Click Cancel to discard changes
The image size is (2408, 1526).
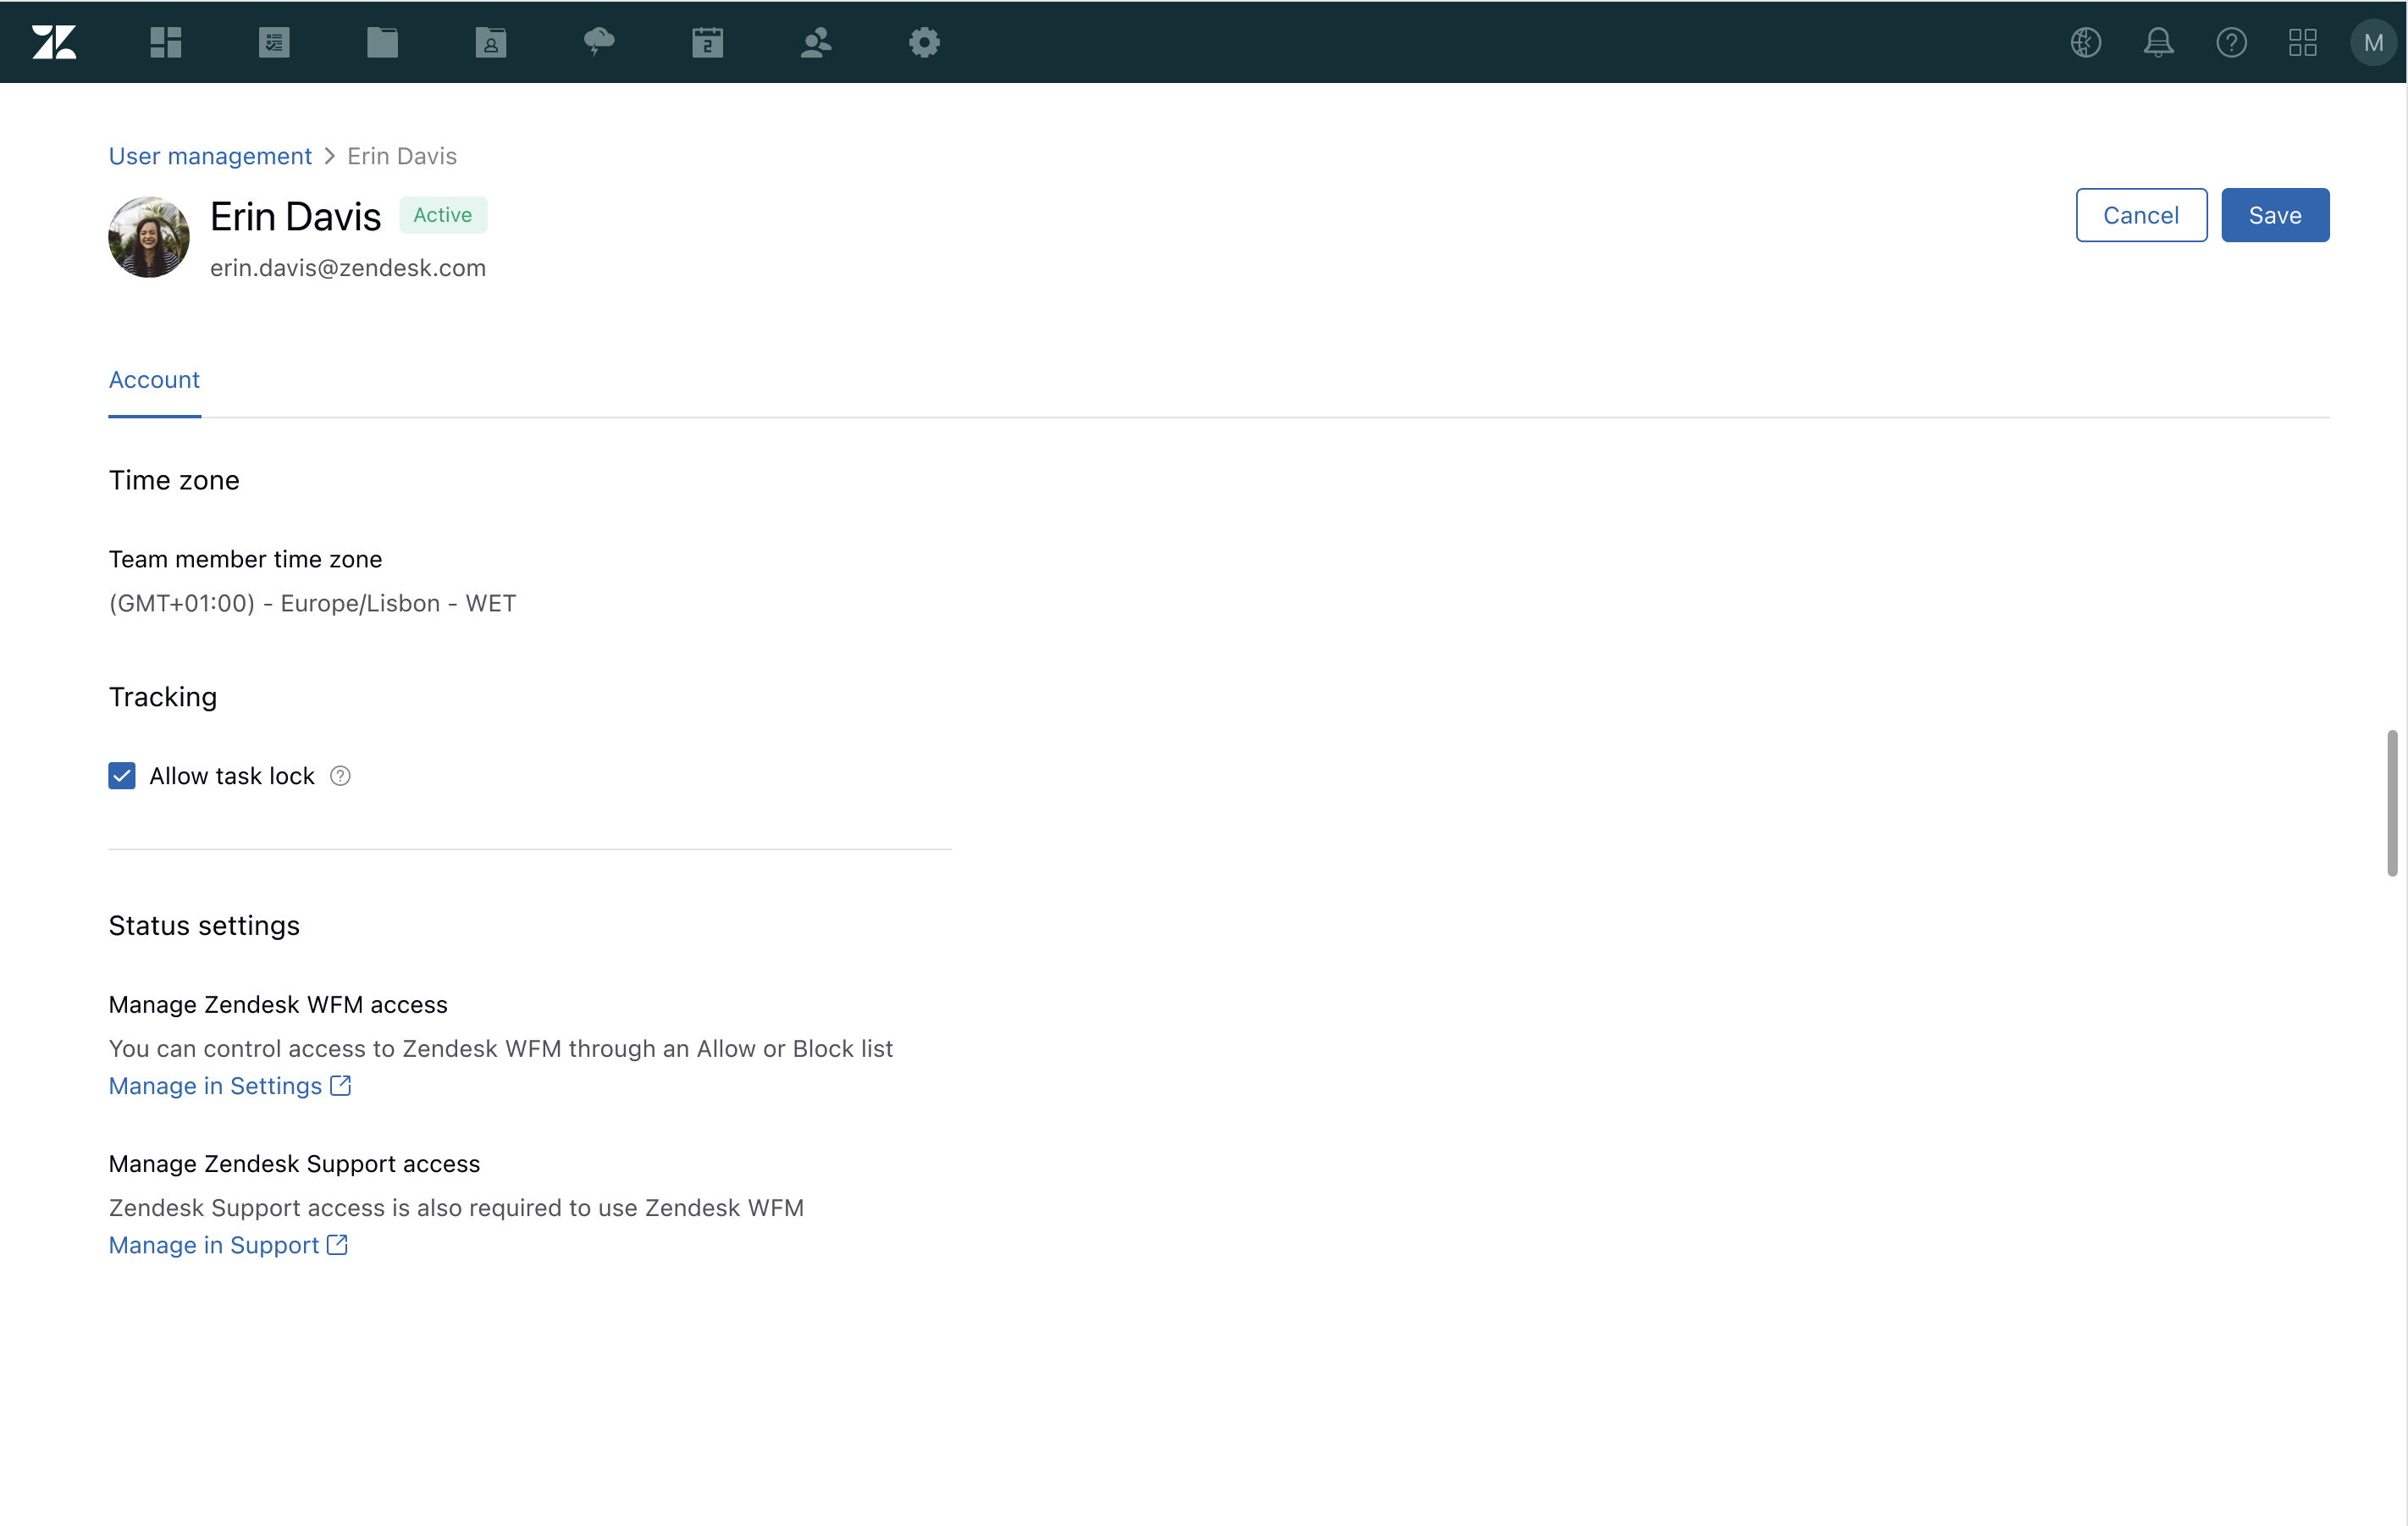(2141, 214)
